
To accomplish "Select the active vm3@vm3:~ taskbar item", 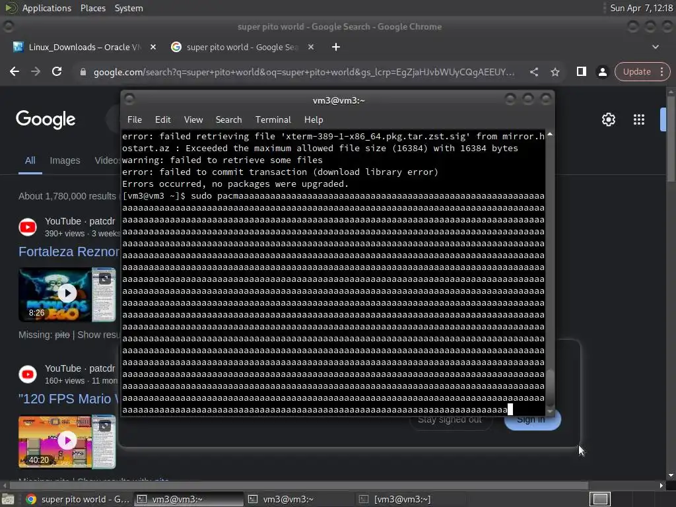I will 188,499.
